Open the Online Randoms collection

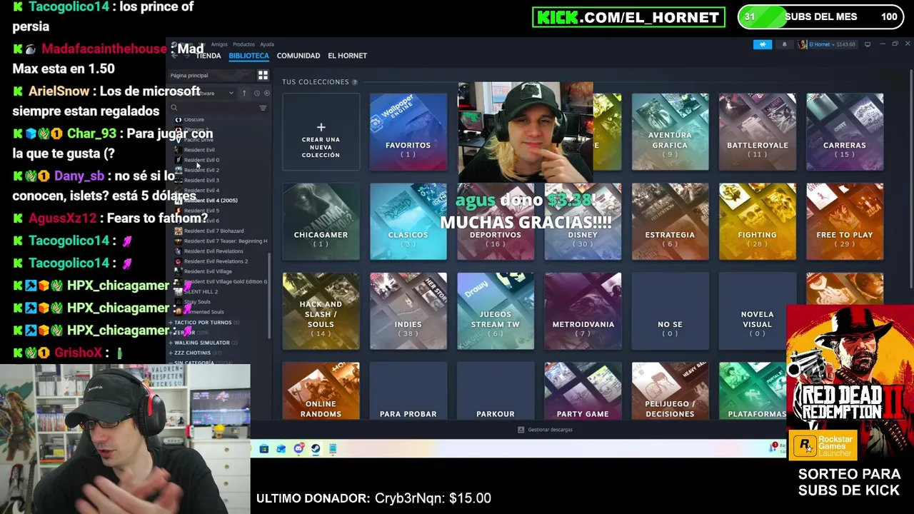[x=321, y=391]
